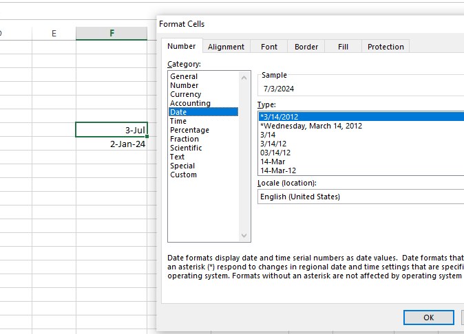This screenshot has width=464, height=334.
Task: Select the Currency category
Action: [186, 94]
